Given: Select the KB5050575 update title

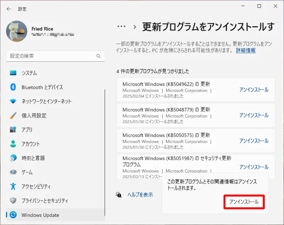Looking at the screenshot, I should pyautogui.click(x=166, y=135).
